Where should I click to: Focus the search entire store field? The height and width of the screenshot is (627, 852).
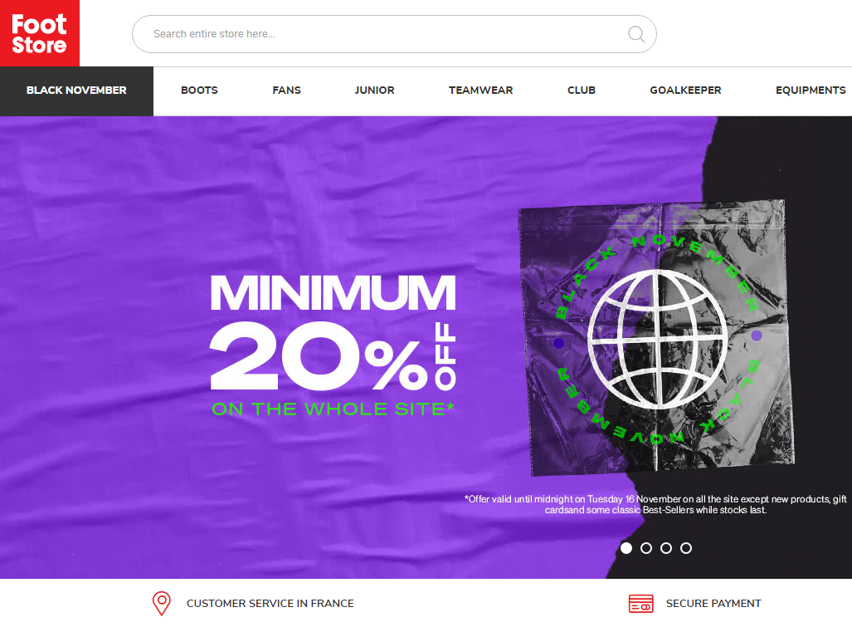pos(395,34)
